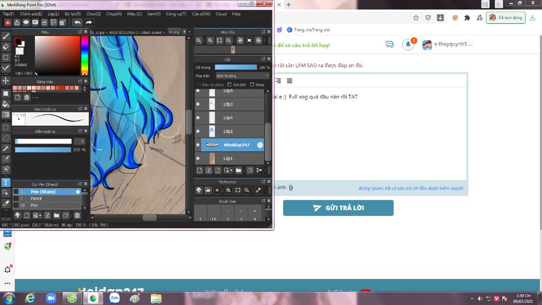Toggle visibility of Lớp2 layer
This screenshot has height=305, width=542.
[198, 131]
